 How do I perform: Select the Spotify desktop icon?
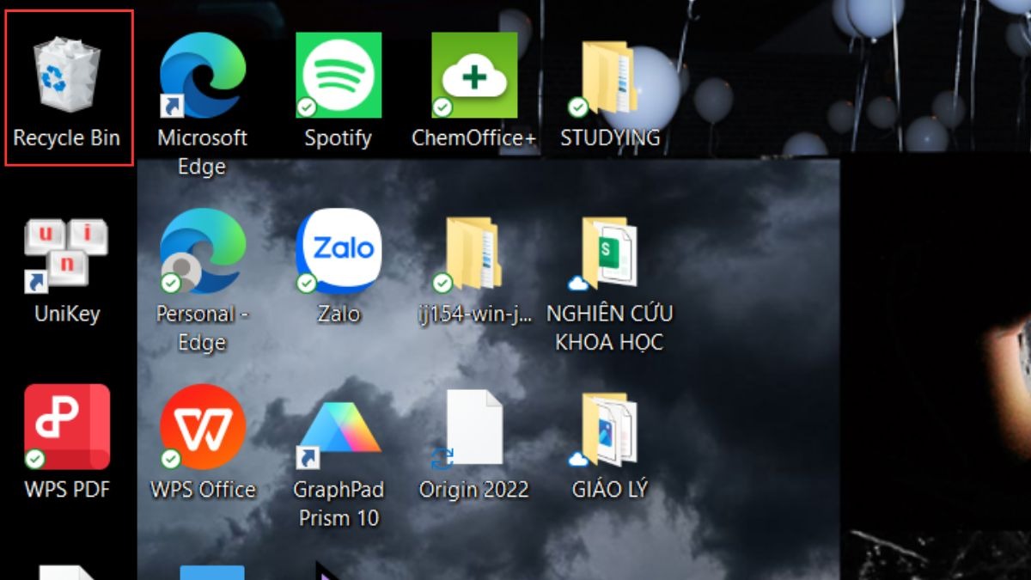[338, 75]
